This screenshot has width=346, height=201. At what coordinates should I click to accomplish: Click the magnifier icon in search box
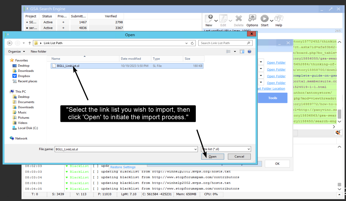click(x=249, y=43)
